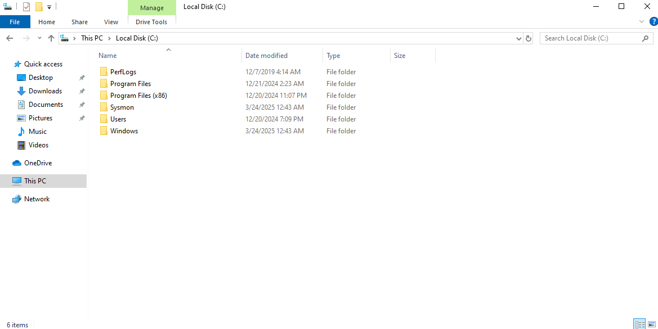This screenshot has width=658, height=329.
Task: Open OneDrive in the navigation pane
Action: click(x=38, y=163)
